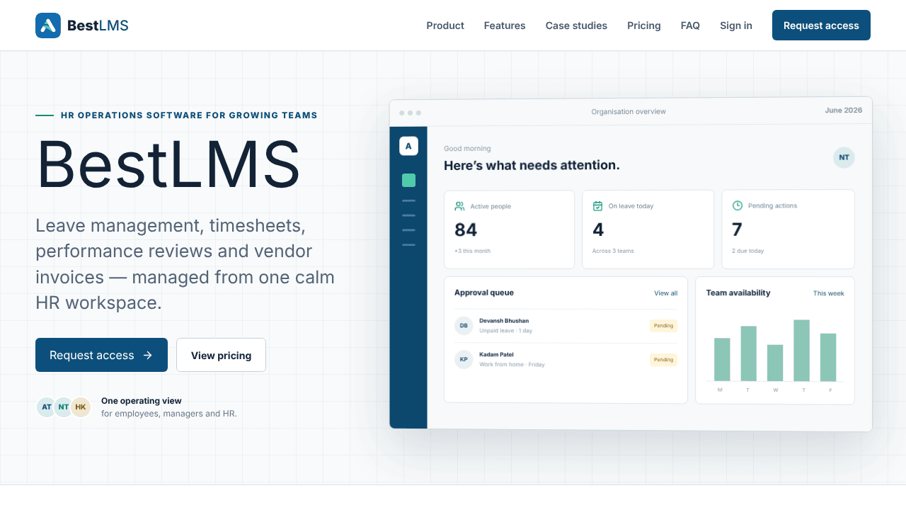
Task: Click the Active people icon
Action: coord(459,206)
